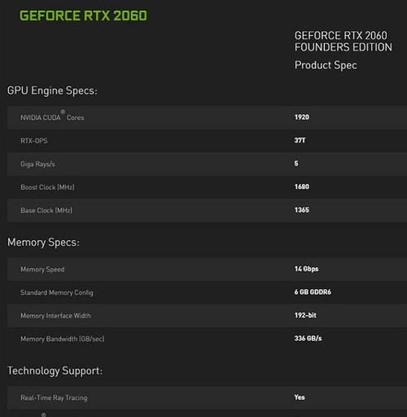407x417 pixels.
Task: Select the RTX-OPS row label
Action: pos(34,141)
